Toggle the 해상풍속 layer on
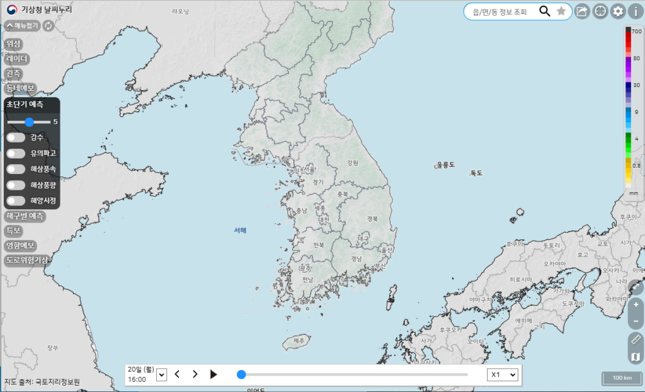This screenshot has height=392, width=645. (16, 169)
